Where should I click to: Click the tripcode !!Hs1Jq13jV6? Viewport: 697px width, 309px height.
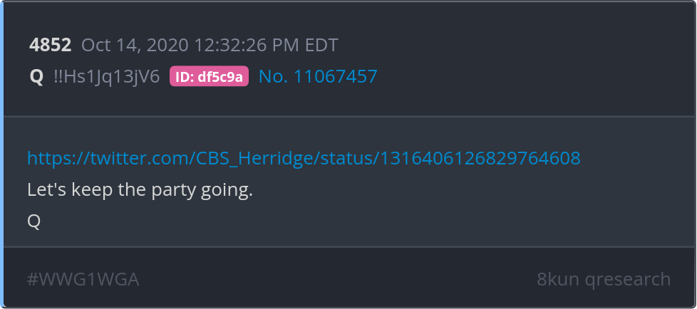tap(107, 77)
